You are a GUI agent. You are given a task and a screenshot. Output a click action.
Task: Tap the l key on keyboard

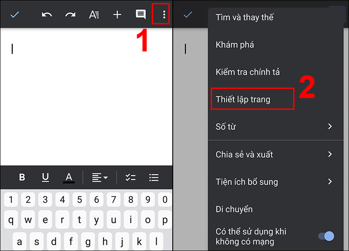tap(157, 241)
